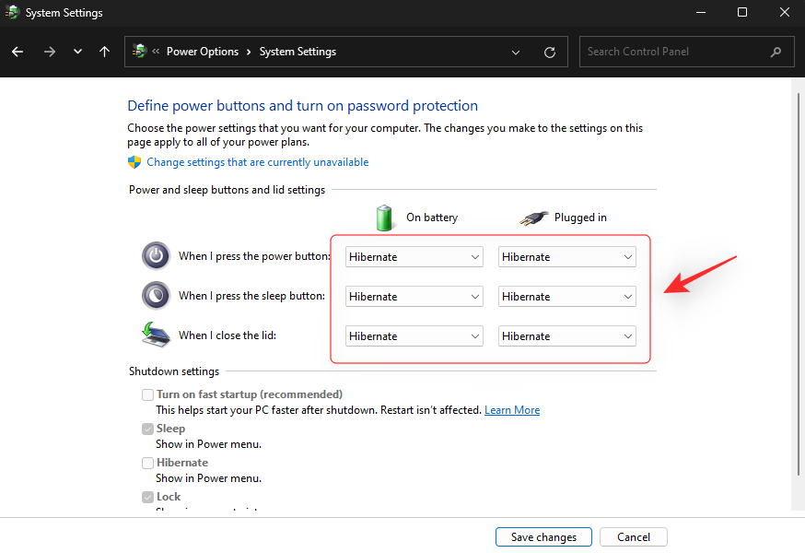Open power button Plugged in dropdown
805x553 pixels.
coord(567,257)
